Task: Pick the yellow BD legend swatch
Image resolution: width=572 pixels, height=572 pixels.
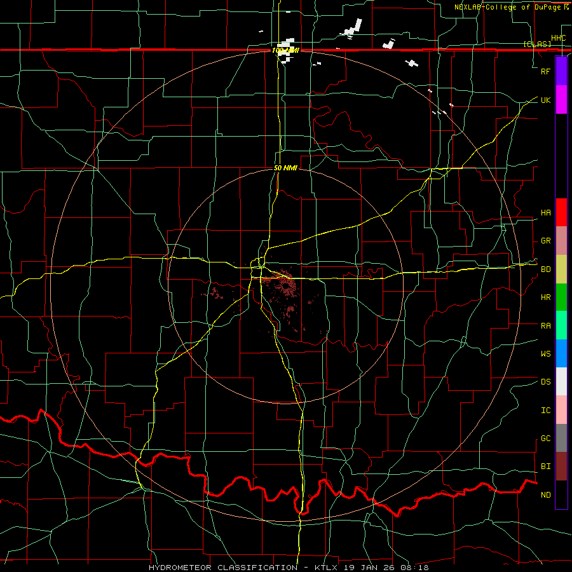Action: 561,269
